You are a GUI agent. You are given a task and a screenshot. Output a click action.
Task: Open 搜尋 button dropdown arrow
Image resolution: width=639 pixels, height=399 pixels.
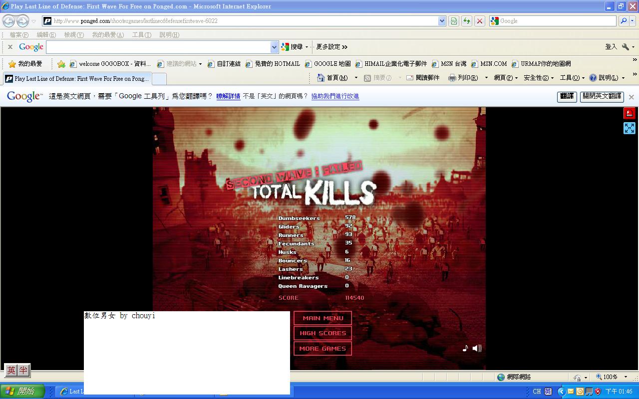307,47
